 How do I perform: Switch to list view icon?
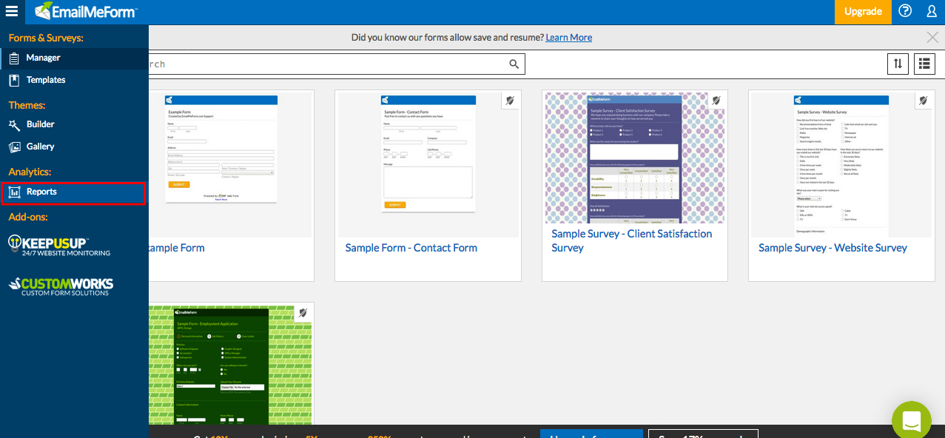pyautogui.click(x=924, y=64)
